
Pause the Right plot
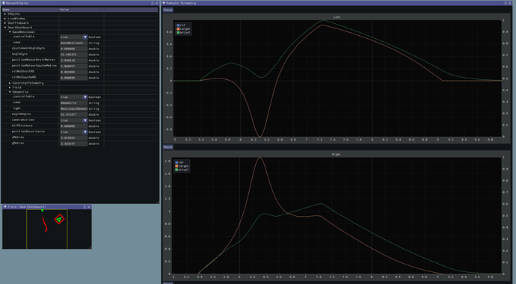coord(168,147)
